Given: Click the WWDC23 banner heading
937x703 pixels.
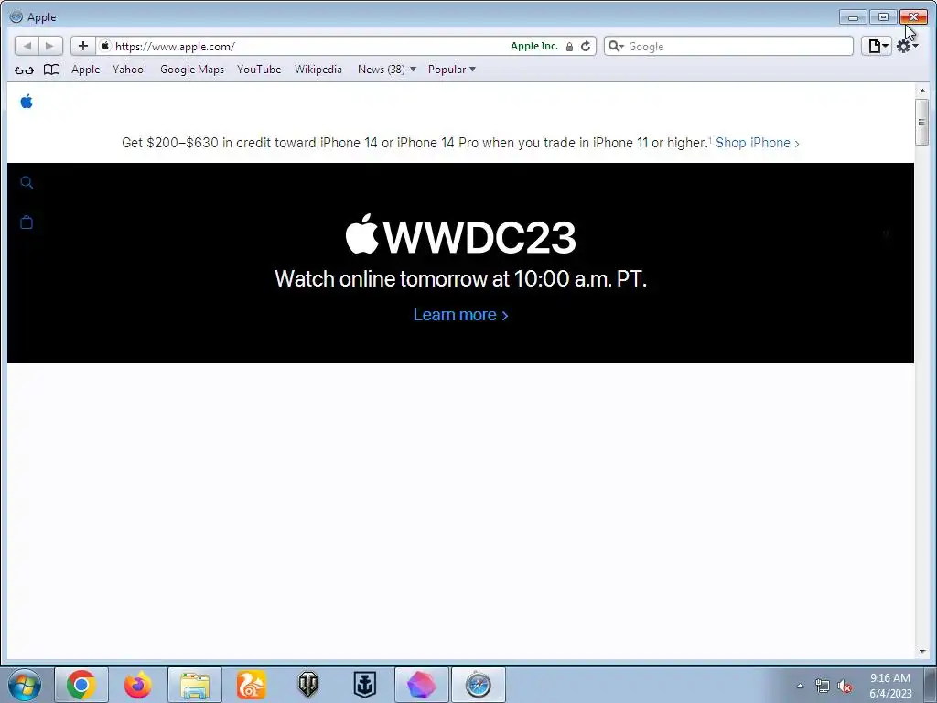Looking at the screenshot, I should [461, 235].
